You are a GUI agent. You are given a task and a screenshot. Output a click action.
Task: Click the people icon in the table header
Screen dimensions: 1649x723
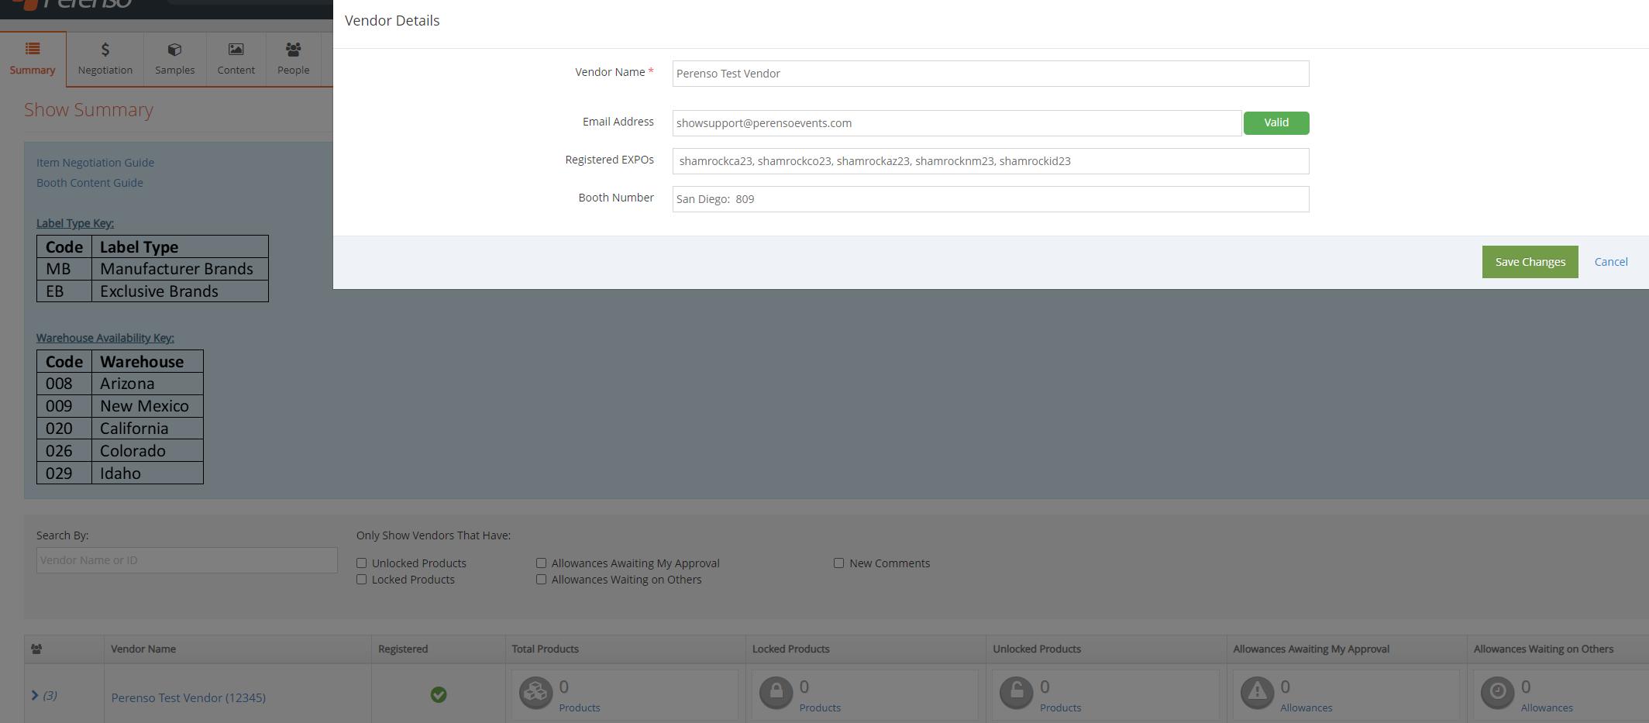tap(36, 649)
